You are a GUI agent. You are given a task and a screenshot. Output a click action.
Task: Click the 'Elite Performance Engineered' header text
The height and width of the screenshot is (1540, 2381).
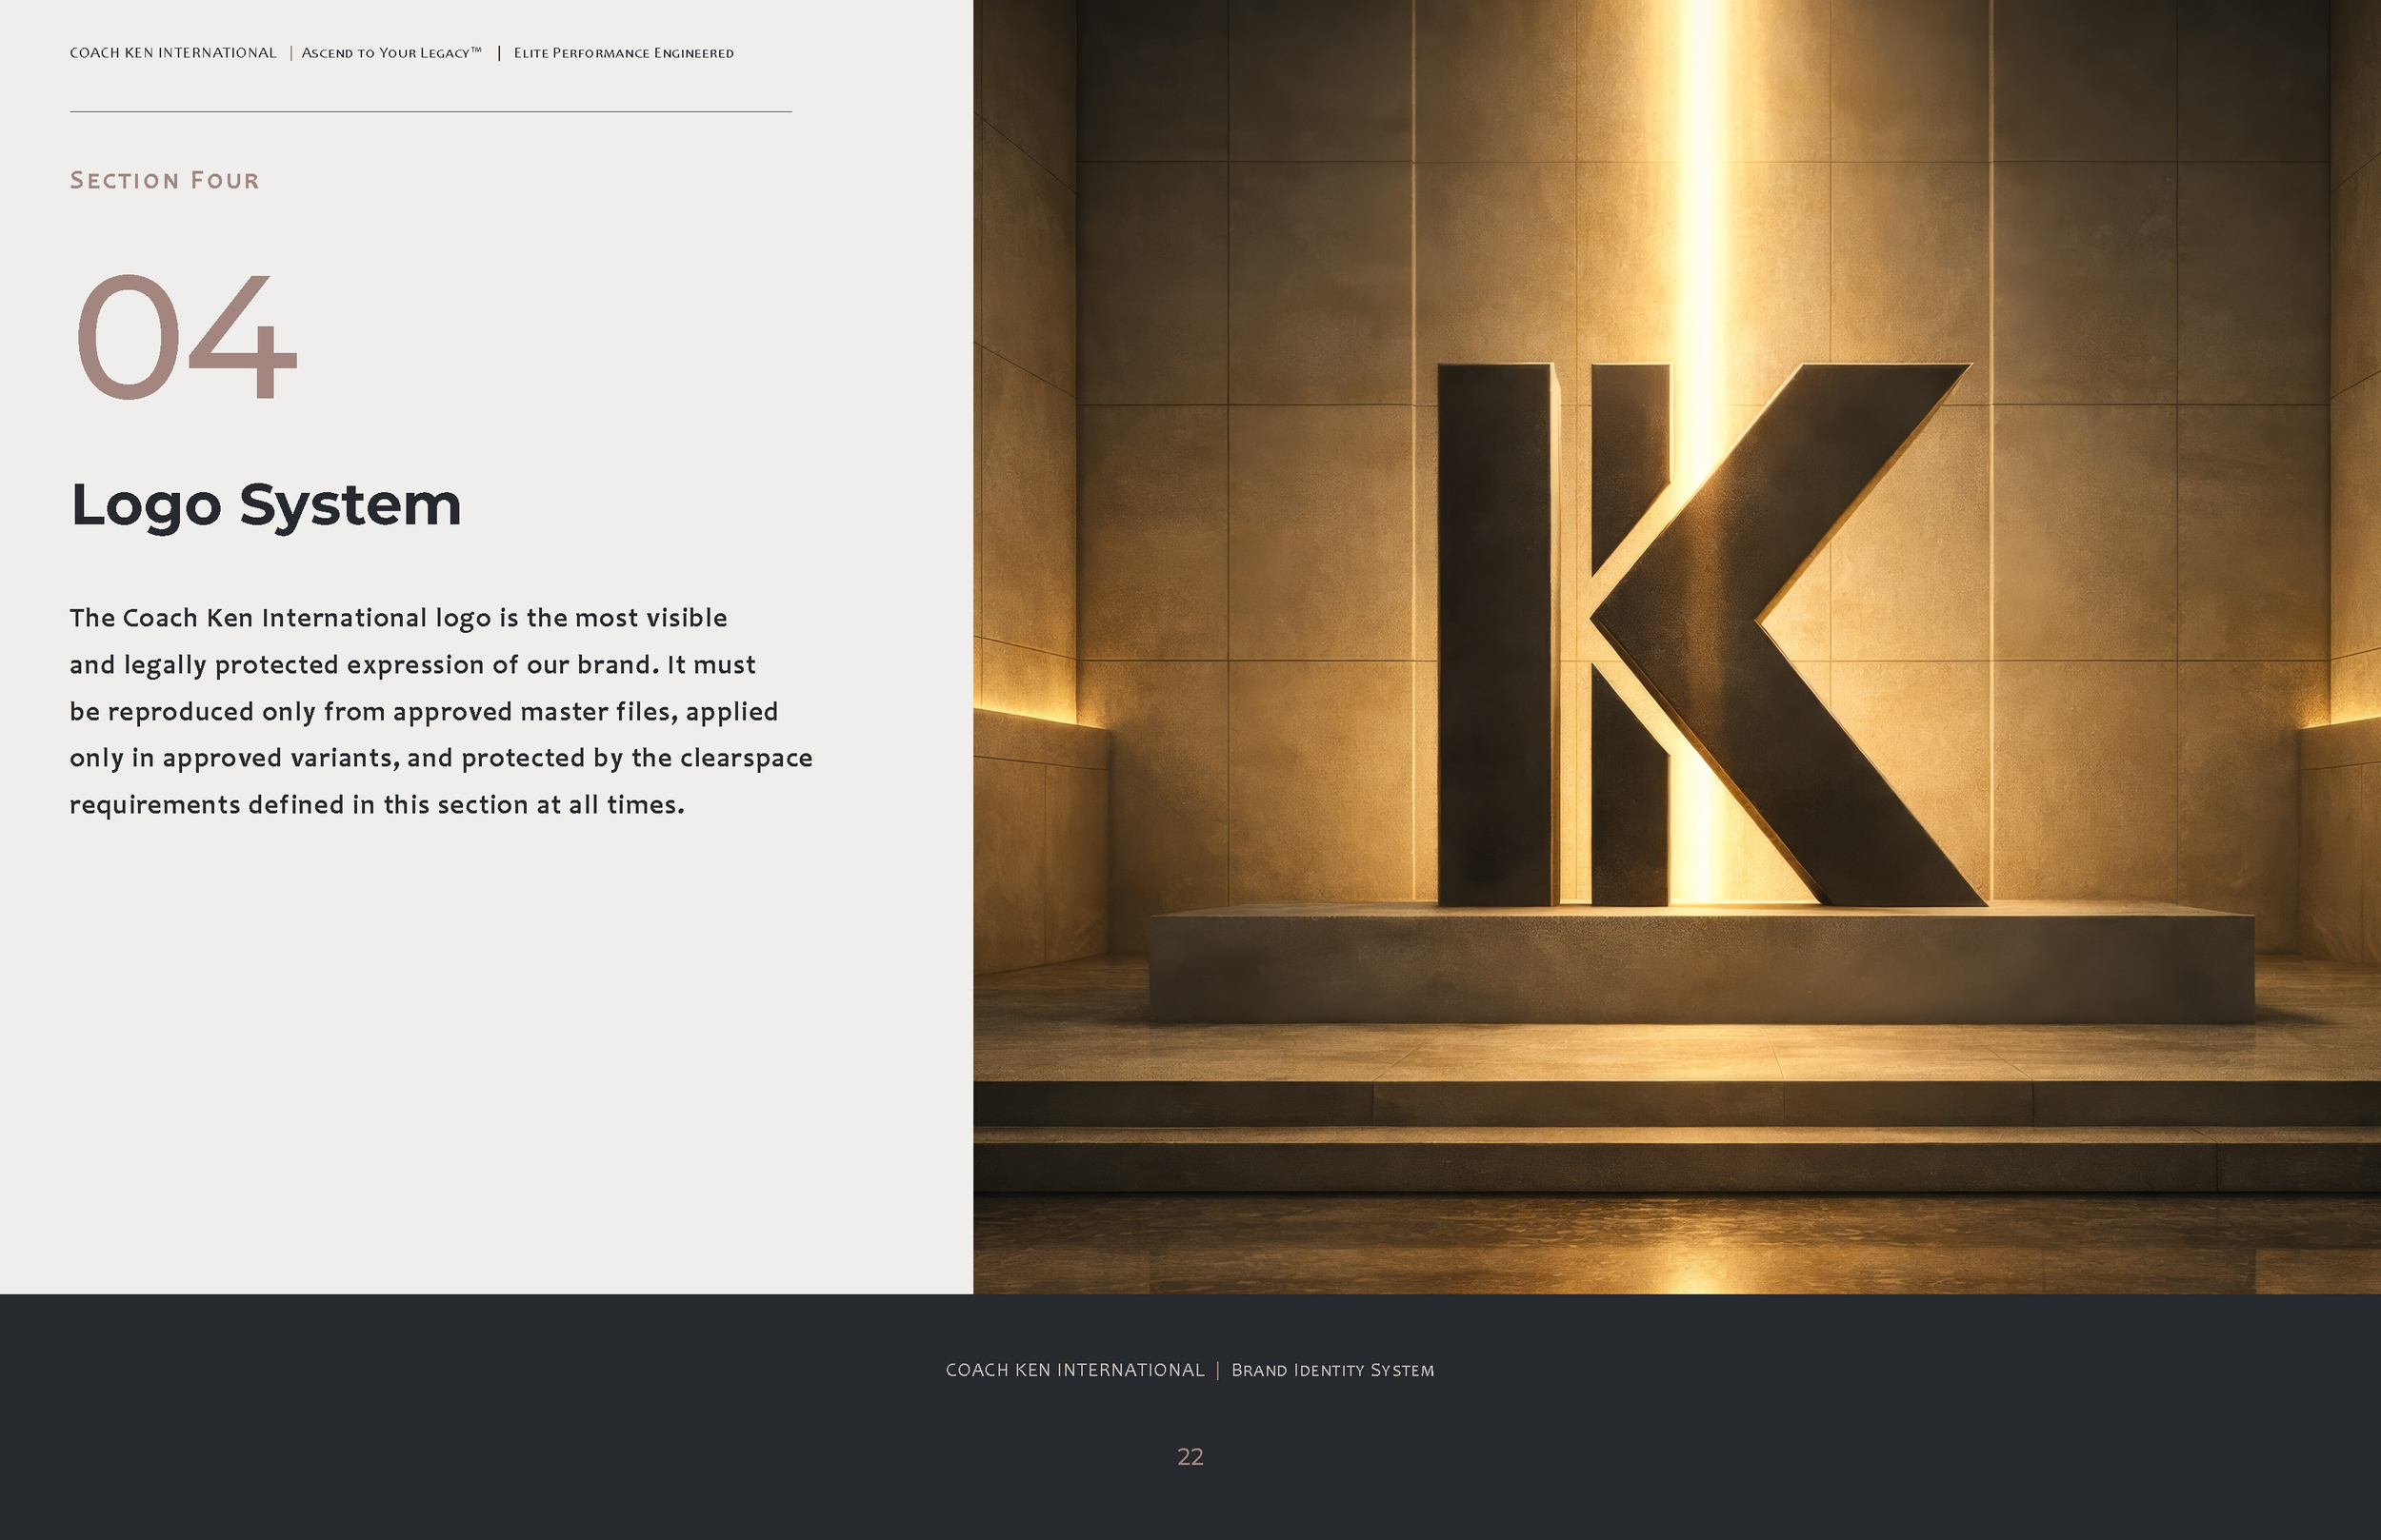point(623,53)
